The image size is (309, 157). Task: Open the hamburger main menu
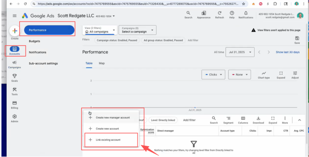coord(15,16)
